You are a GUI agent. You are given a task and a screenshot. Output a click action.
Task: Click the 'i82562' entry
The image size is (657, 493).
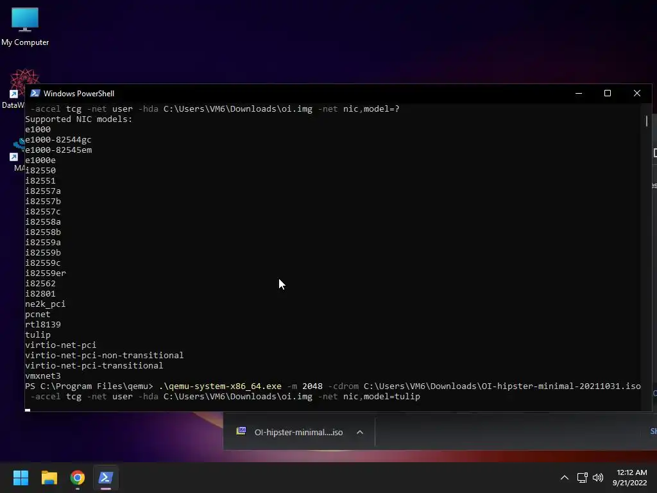point(40,283)
